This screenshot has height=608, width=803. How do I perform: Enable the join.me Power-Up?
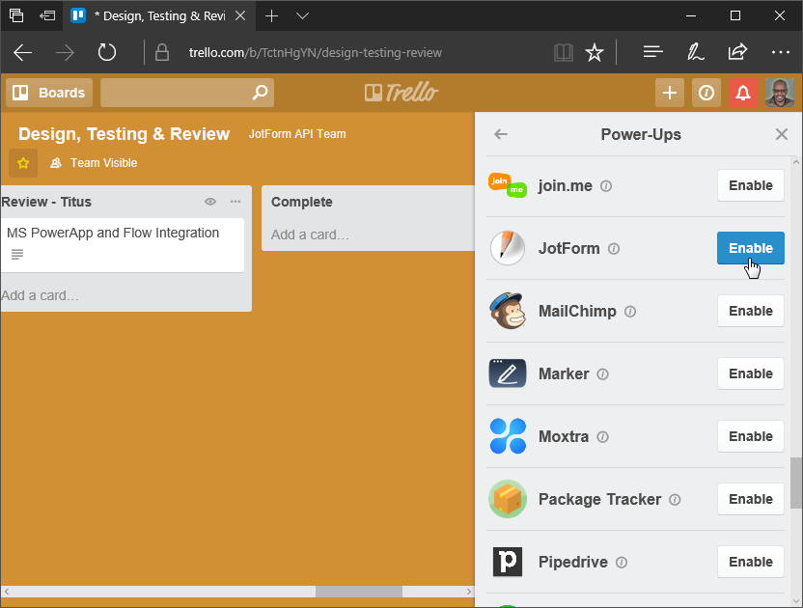click(751, 185)
